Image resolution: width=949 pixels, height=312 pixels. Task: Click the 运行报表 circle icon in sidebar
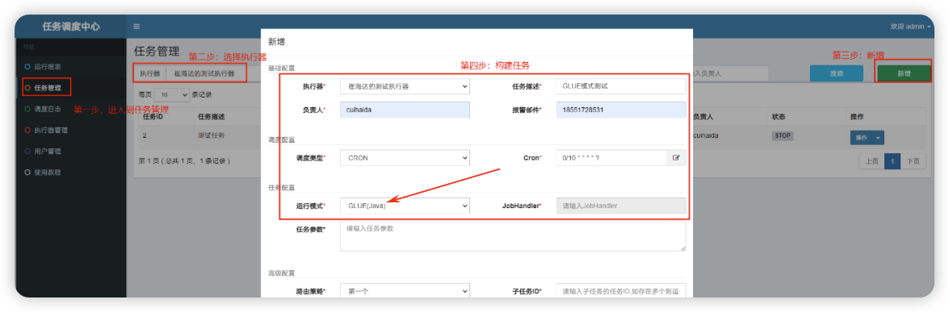pyautogui.click(x=27, y=66)
